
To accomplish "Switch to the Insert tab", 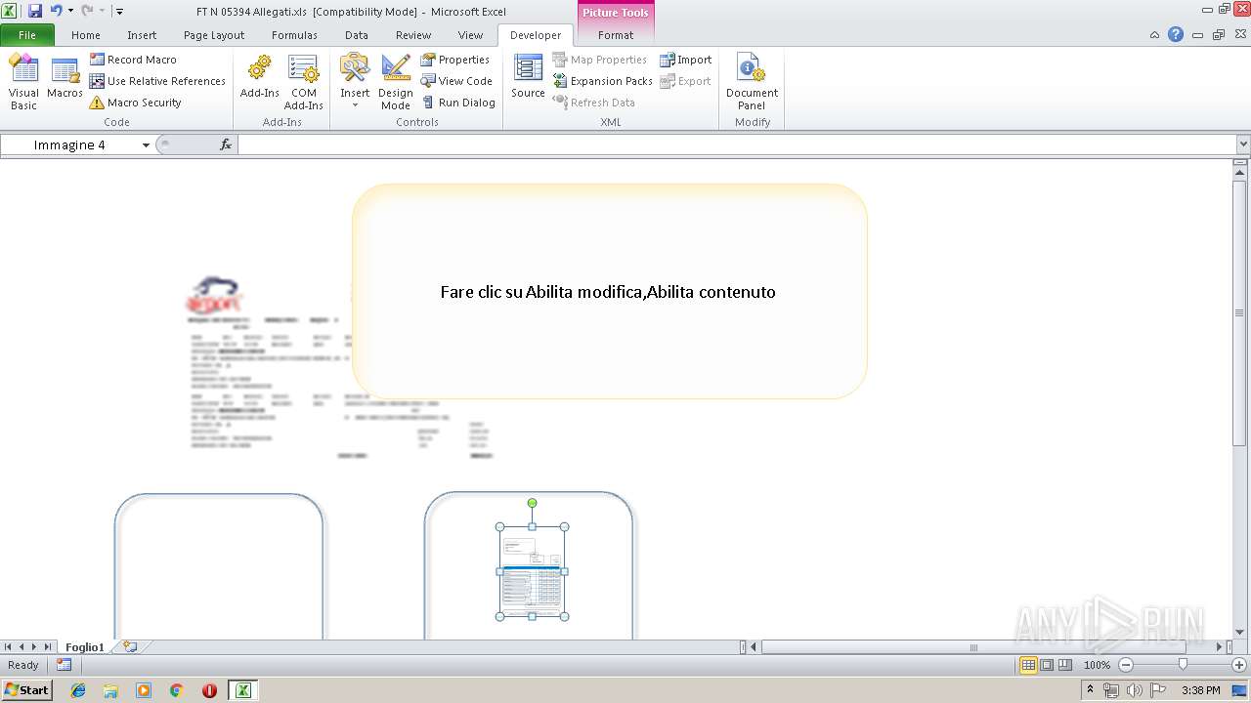I will [142, 35].
